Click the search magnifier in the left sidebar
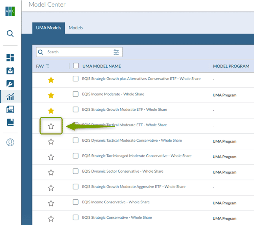Viewport: 254px width, 225px height. pyautogui.click(x=10, y=33)
